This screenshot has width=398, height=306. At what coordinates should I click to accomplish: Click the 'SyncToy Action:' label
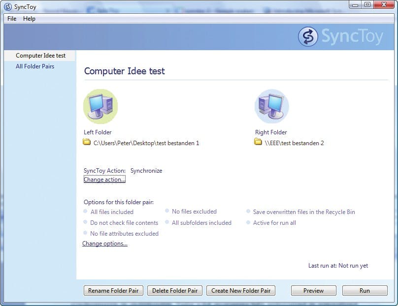104,171
